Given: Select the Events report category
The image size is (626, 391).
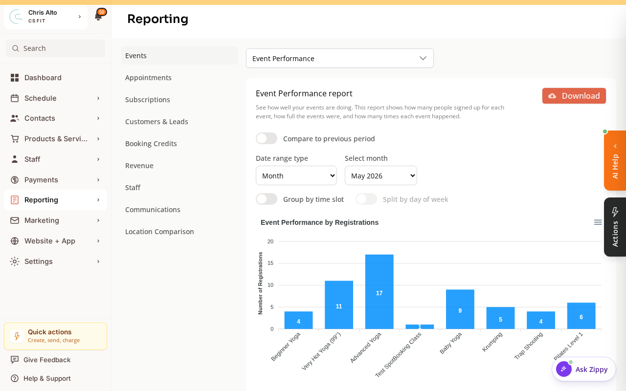Looking at the screenshot, I should click(179, 55).
